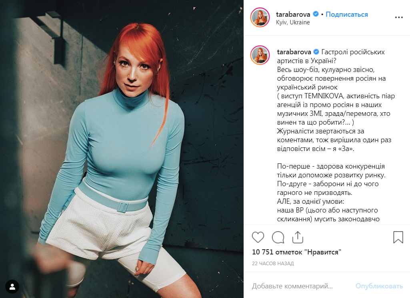
Task: Open tarabarova avatar beside the caption
Action: pyautogui.click(x=260, y=55)
